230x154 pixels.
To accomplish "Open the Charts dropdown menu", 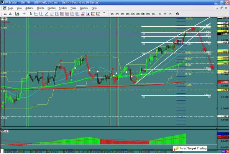I will point(40,8).
